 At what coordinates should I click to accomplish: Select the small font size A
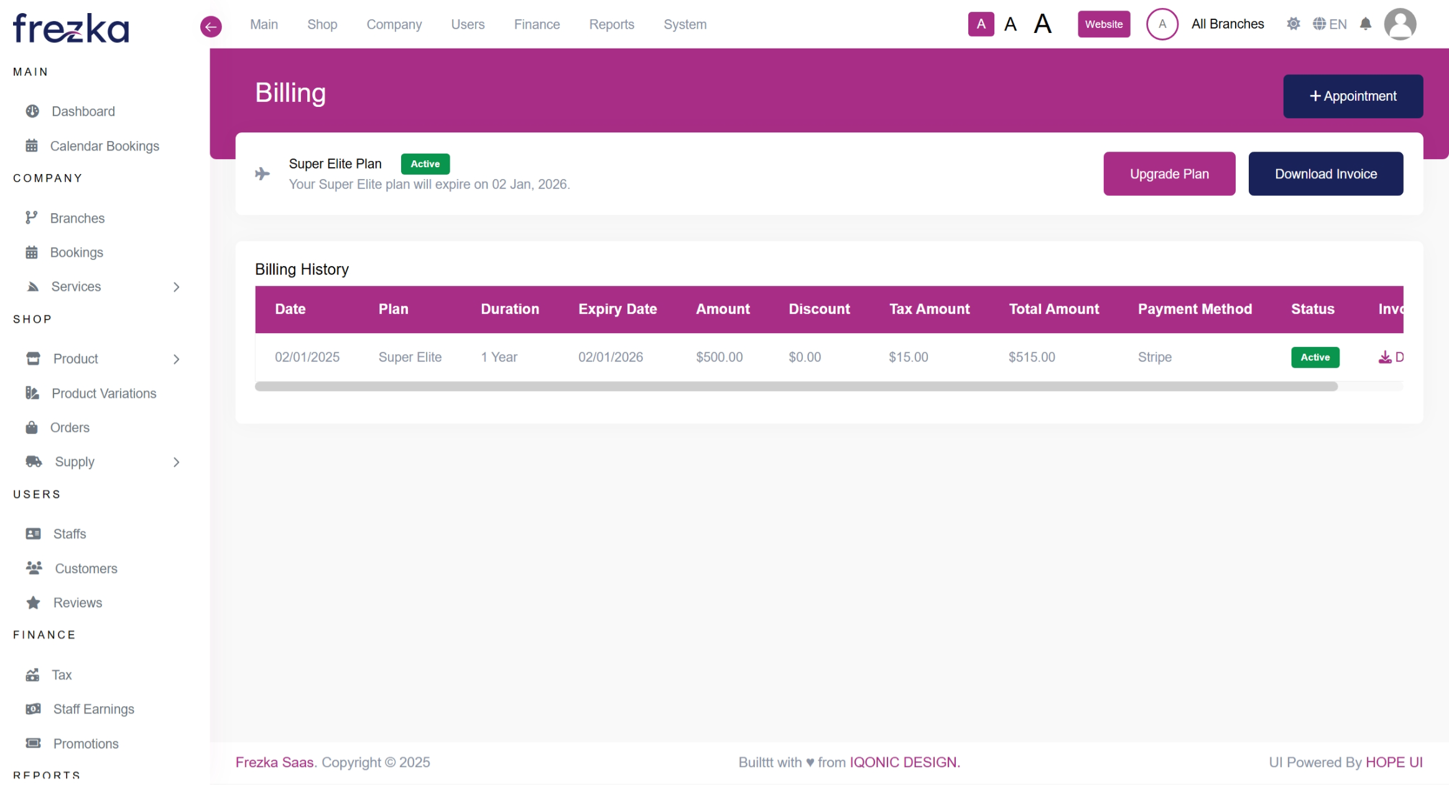(981, 24)
